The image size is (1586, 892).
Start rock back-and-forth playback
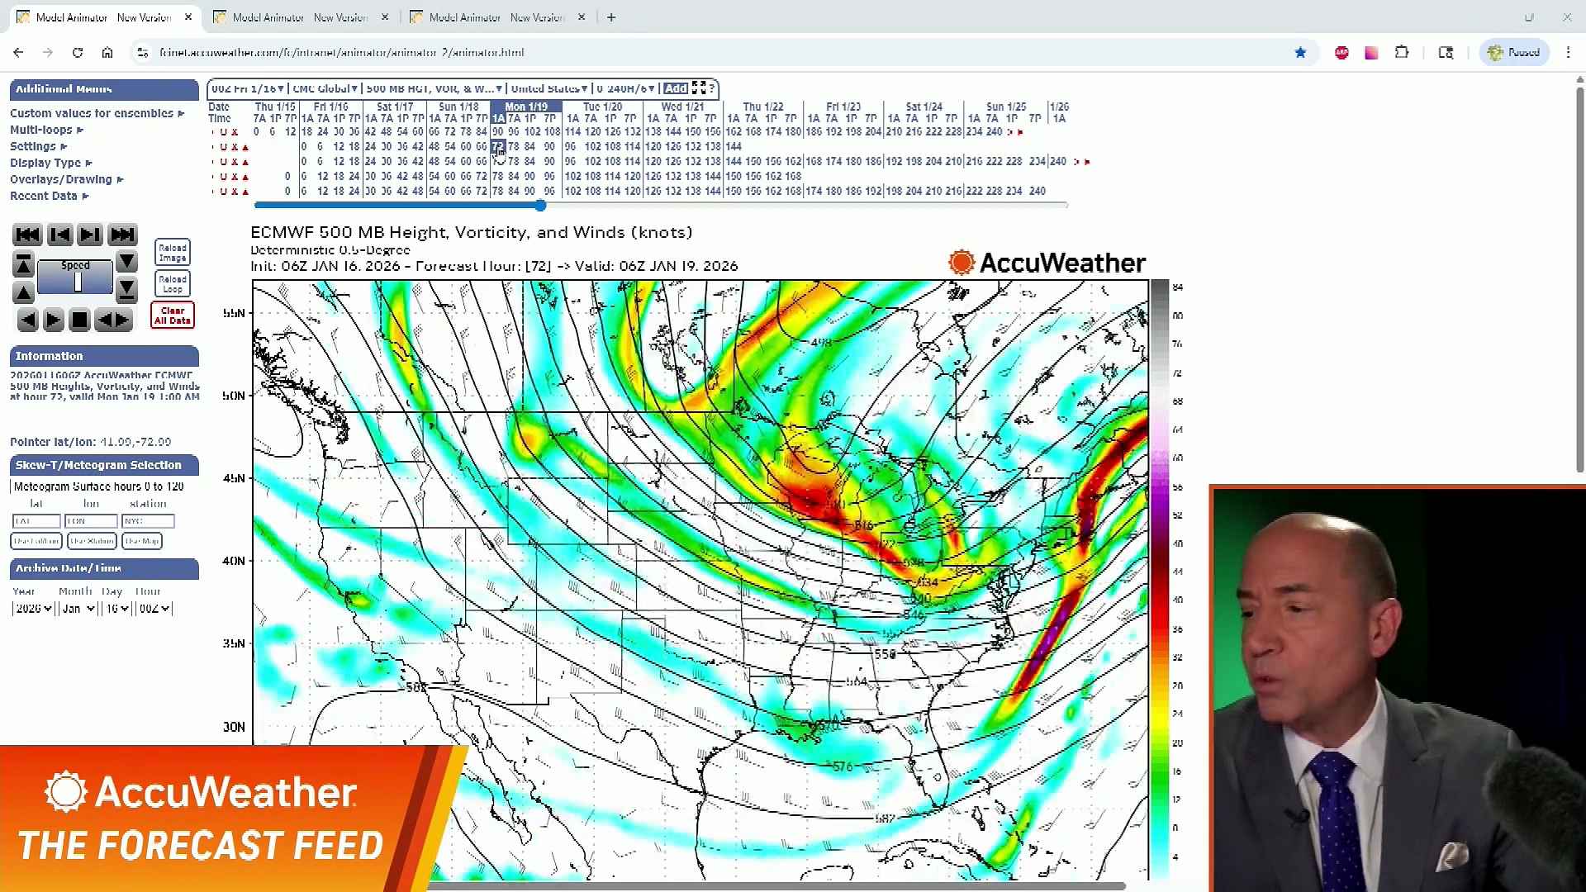click(x=113, y=320)
